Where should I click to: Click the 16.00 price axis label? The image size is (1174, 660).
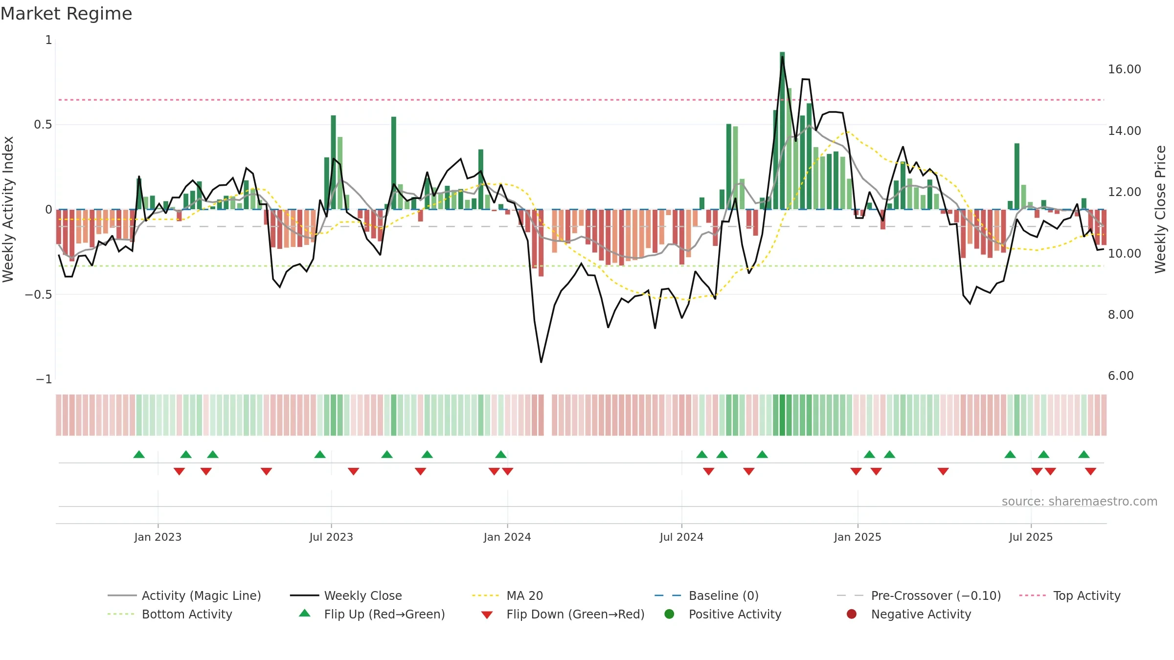pyautogui.click(x=1125, y=69)
